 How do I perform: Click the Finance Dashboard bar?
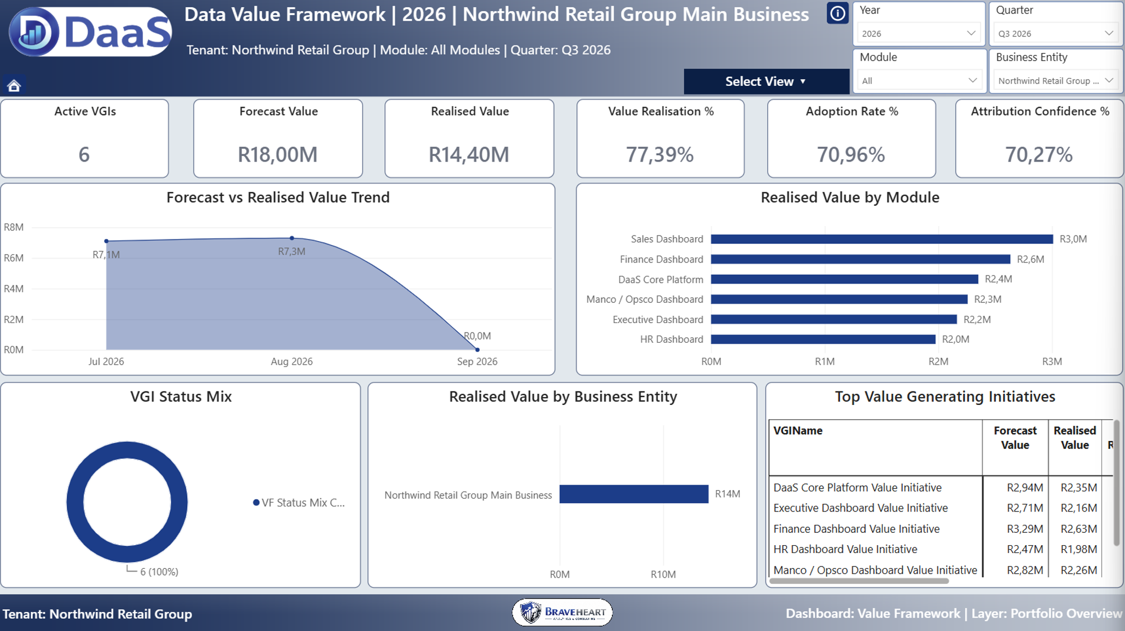click(861, 259)
